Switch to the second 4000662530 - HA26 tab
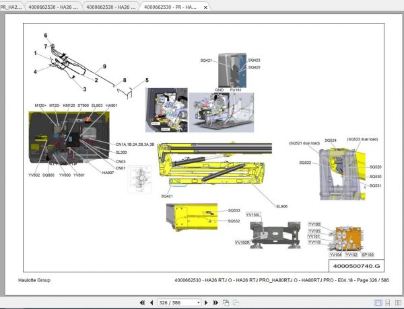The image size is (404, 309). 53,7
